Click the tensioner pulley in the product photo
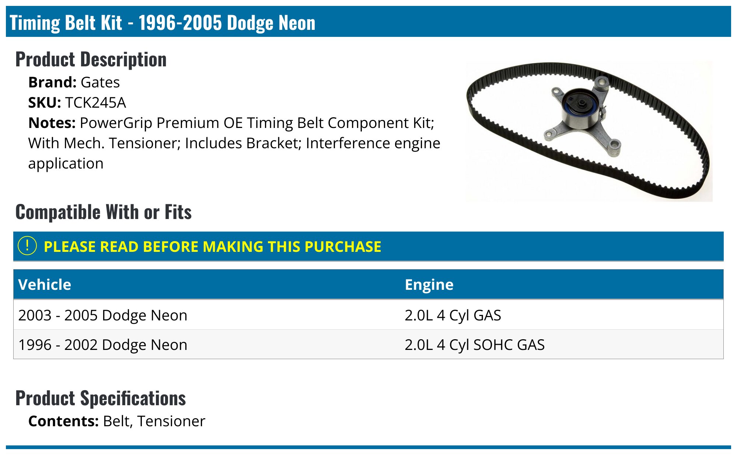737x455 pixels. coord(581,108)
